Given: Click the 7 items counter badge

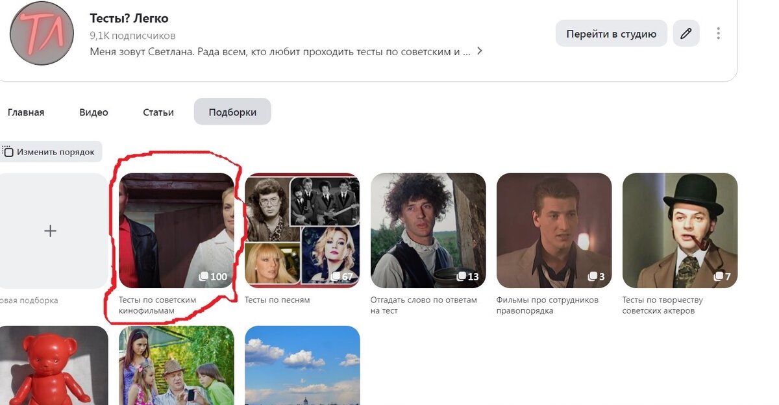Looking at the screenshot, I should (x=723, y=277).
